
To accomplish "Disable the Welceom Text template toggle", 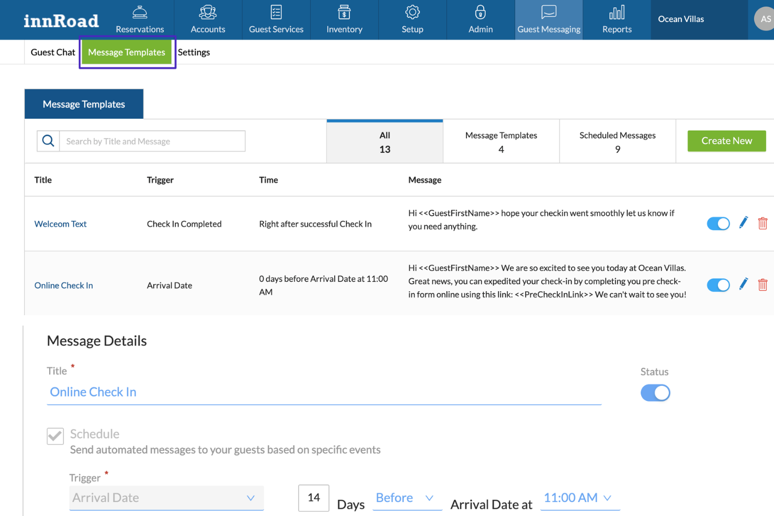I will click(x=718, y=223).
